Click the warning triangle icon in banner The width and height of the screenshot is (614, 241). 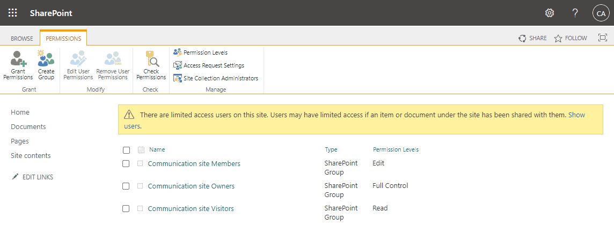[x=129, y=115]
